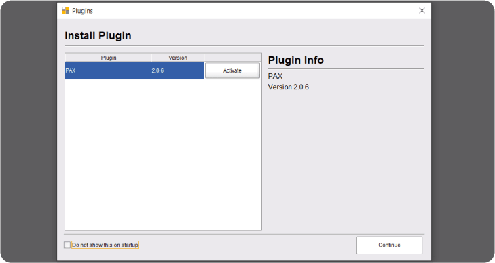Click the Plugins window title icon
This screenshot has height=263, width=495.
coord(65,11)
